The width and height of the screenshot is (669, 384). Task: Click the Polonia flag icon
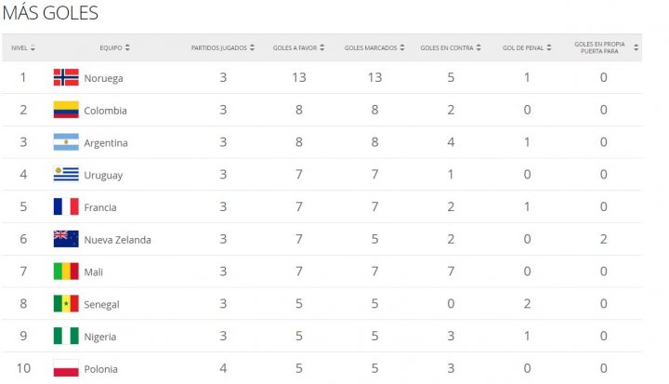coord(66,368)
